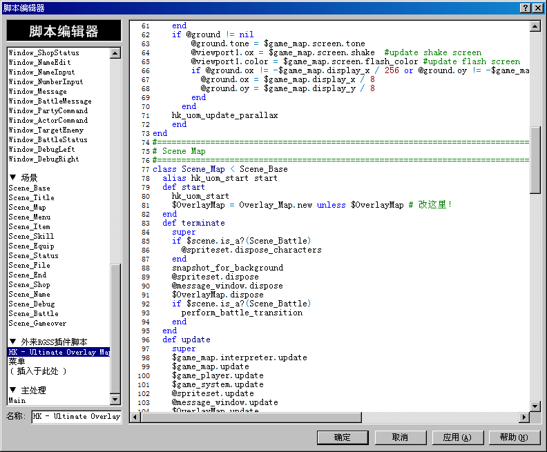This screenshot has height=452, width=547.
Task: Click the code editor scroll-up arrow
Action: click(535, 26)
